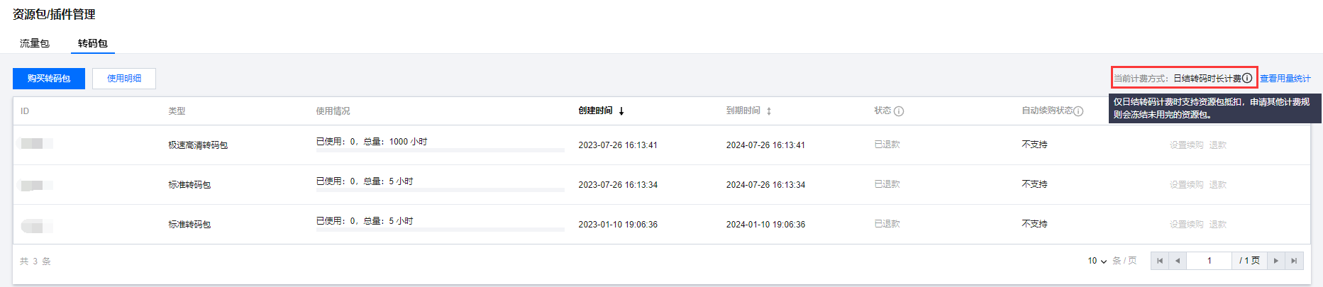1323x287 pixels.
Task: Click the info icon beside 日结转码时长计费
Action: coord(1247,78)
